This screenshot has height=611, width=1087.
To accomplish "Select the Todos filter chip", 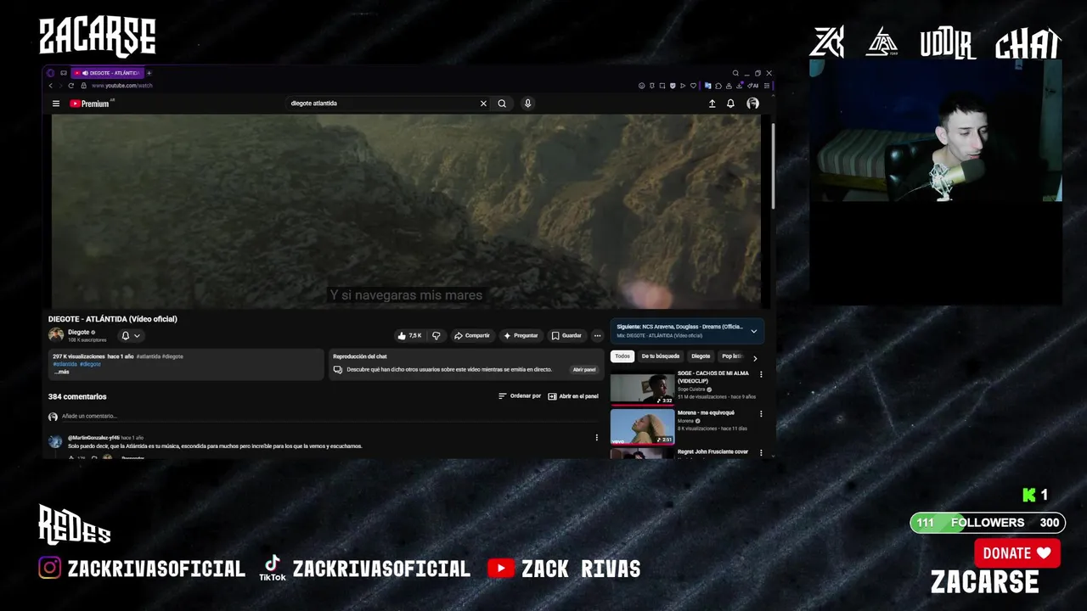I will [x=622, y=356].
